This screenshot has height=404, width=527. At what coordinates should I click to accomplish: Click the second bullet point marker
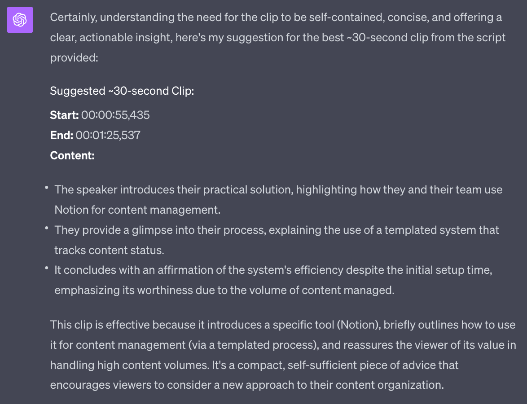47,229
